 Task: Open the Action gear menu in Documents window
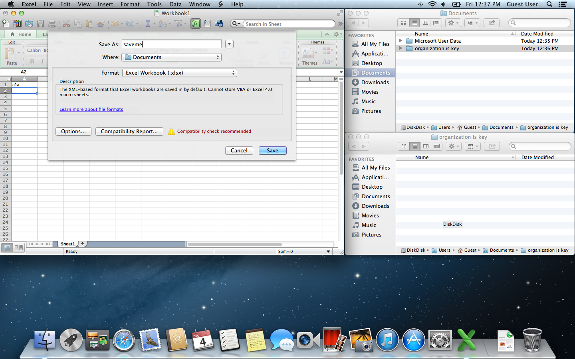pyautogui.click(x=454, y=23)
